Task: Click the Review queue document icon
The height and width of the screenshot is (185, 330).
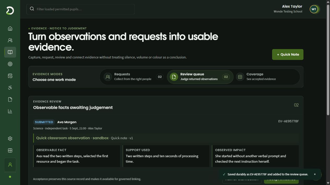Action: click(174, 77)
